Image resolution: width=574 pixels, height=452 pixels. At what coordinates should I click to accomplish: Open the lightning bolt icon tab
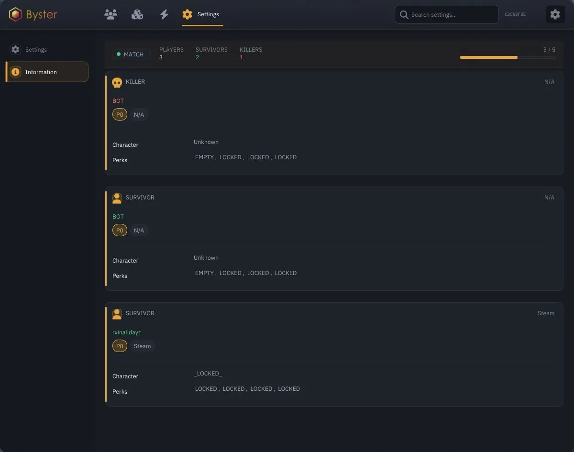point(164,14)
